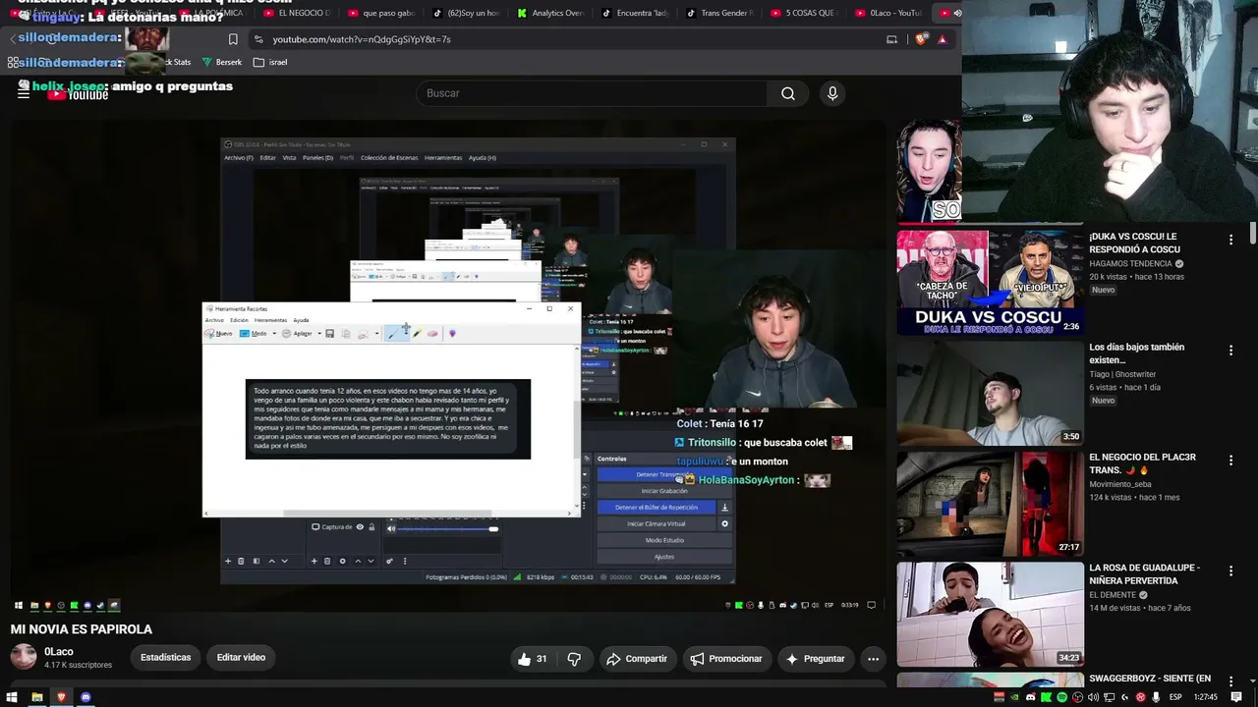
Task: Click Iniciar Cámara Virtual in OBS
Action: click(x=657, y=524)
